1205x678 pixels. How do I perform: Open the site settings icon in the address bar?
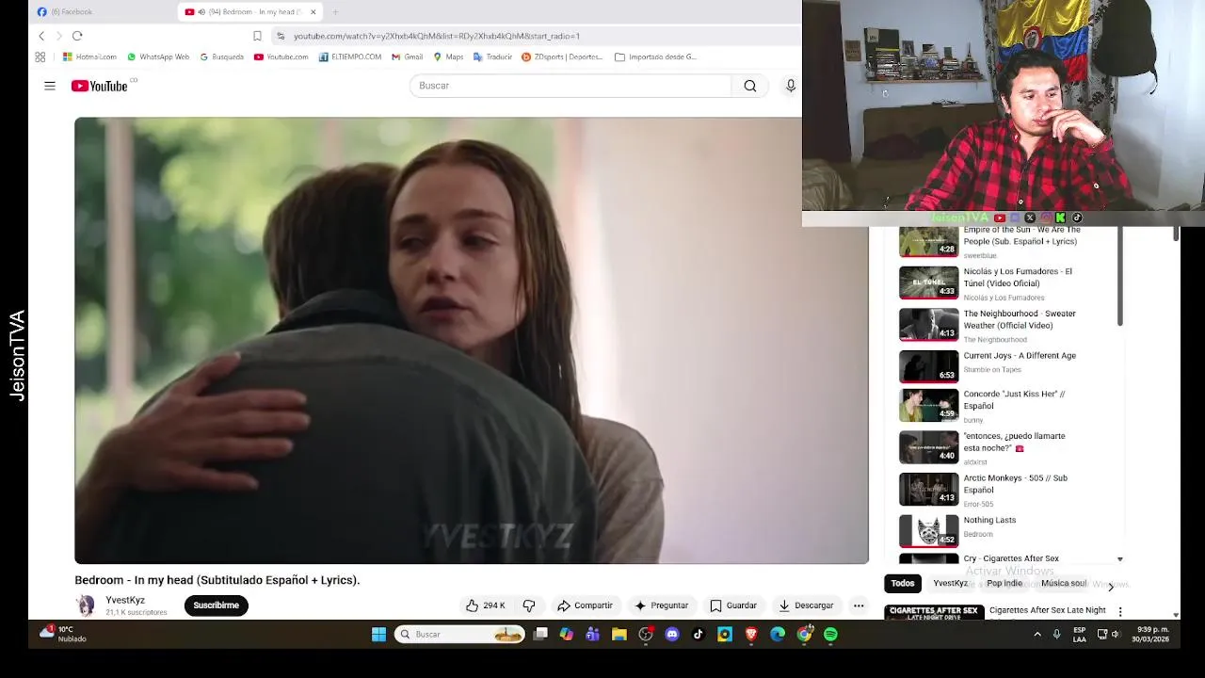[x=281, y=36]
